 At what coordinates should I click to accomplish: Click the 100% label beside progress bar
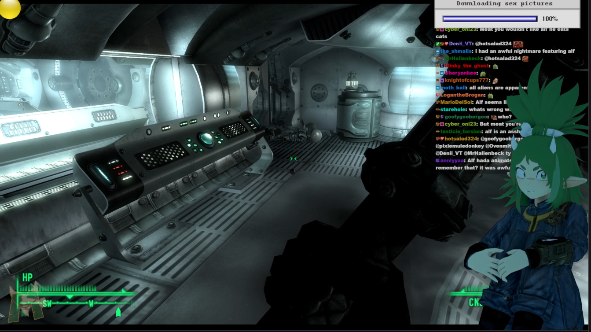(550, 19)
